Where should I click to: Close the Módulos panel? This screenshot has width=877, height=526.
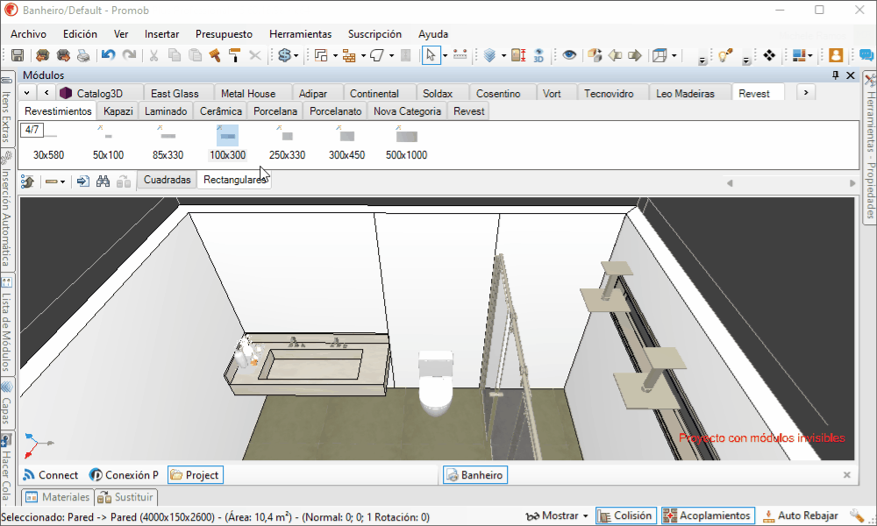click(x=851, y=75)
